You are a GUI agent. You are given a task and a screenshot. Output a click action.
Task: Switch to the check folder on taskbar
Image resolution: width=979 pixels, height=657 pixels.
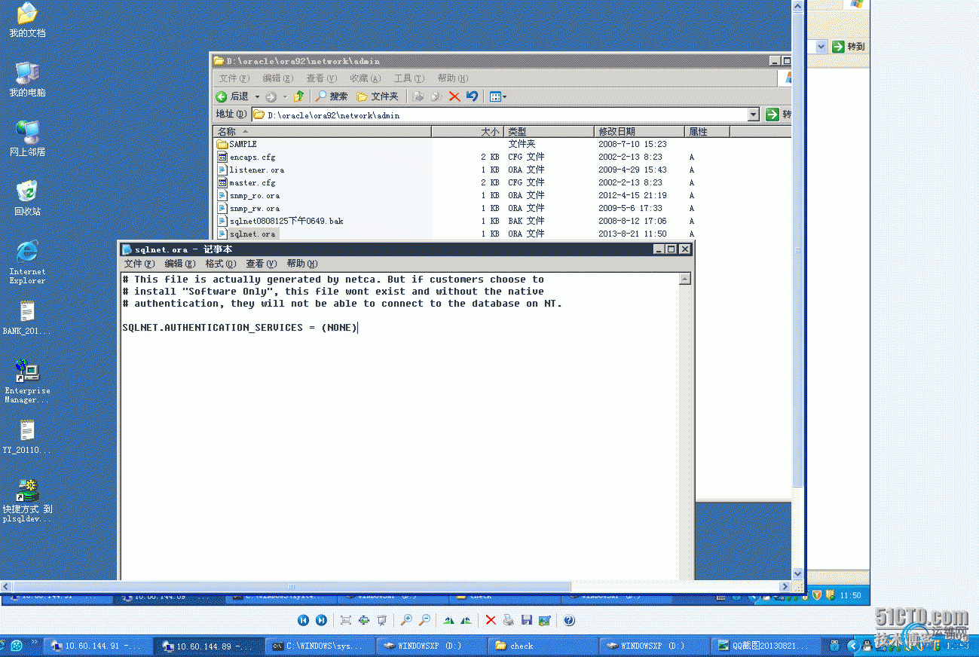543,646
